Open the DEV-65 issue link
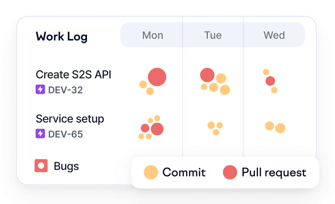 (66, 134)
